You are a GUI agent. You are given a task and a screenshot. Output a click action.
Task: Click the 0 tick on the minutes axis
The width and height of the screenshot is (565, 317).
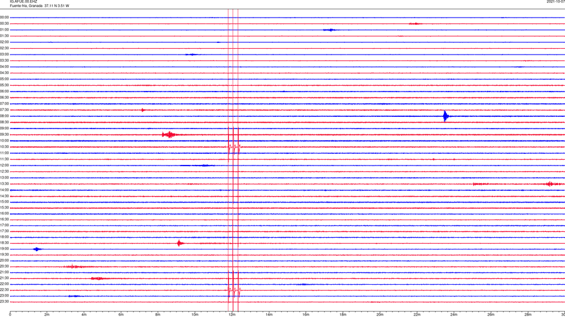[x=10, y=315]
